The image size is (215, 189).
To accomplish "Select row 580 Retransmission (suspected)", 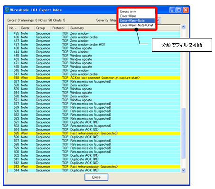I will [x=94, y=111].
